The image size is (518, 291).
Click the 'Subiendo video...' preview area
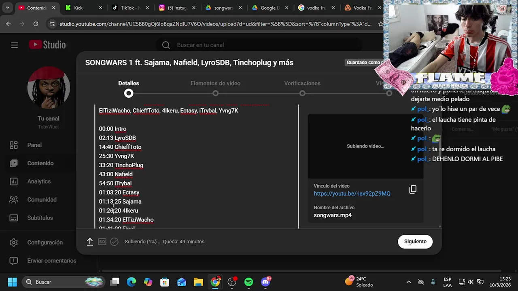[365, 146]
